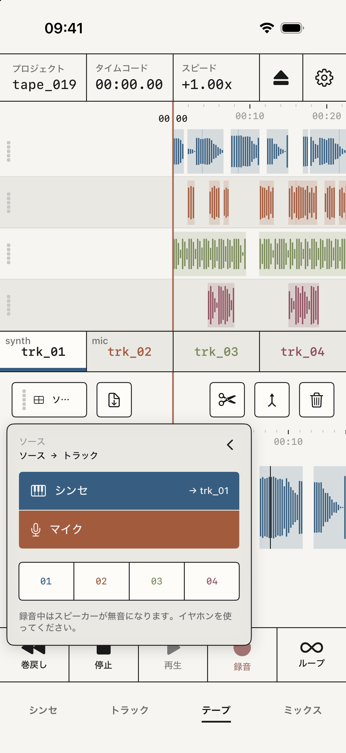Click the piano keys icon on シンセ
This screenshot has width=346, height=753.
coord(38,491)
